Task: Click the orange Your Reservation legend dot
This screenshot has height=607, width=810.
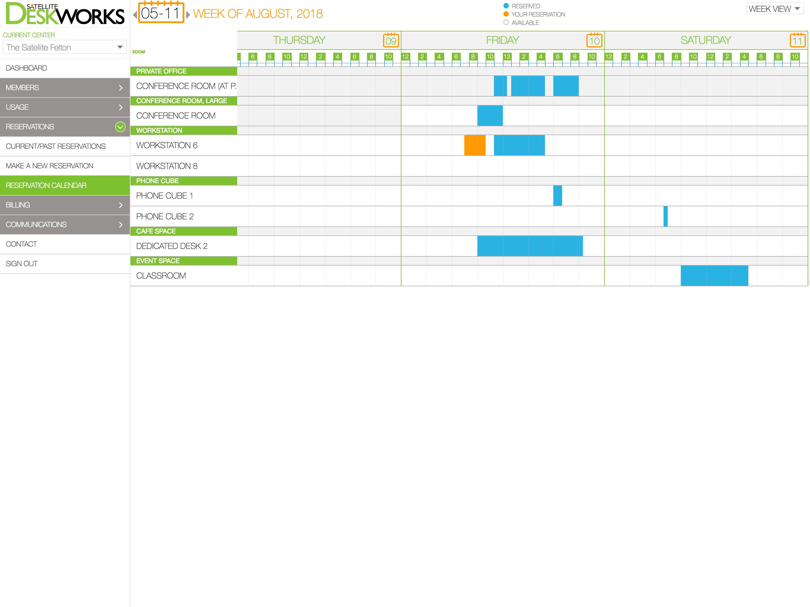Action: (506, 14)
